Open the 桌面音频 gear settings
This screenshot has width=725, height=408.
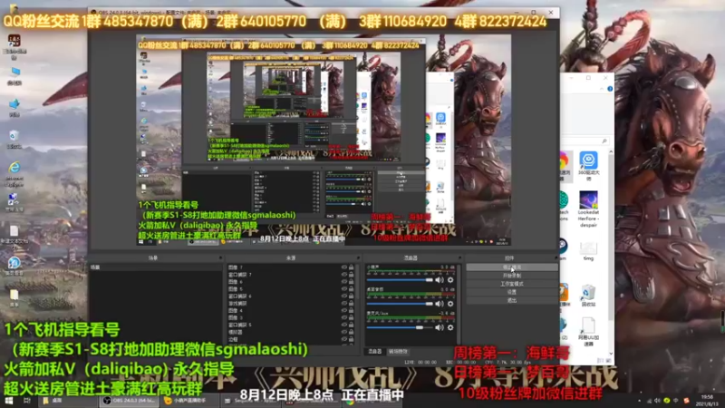(x=450, y=304)
